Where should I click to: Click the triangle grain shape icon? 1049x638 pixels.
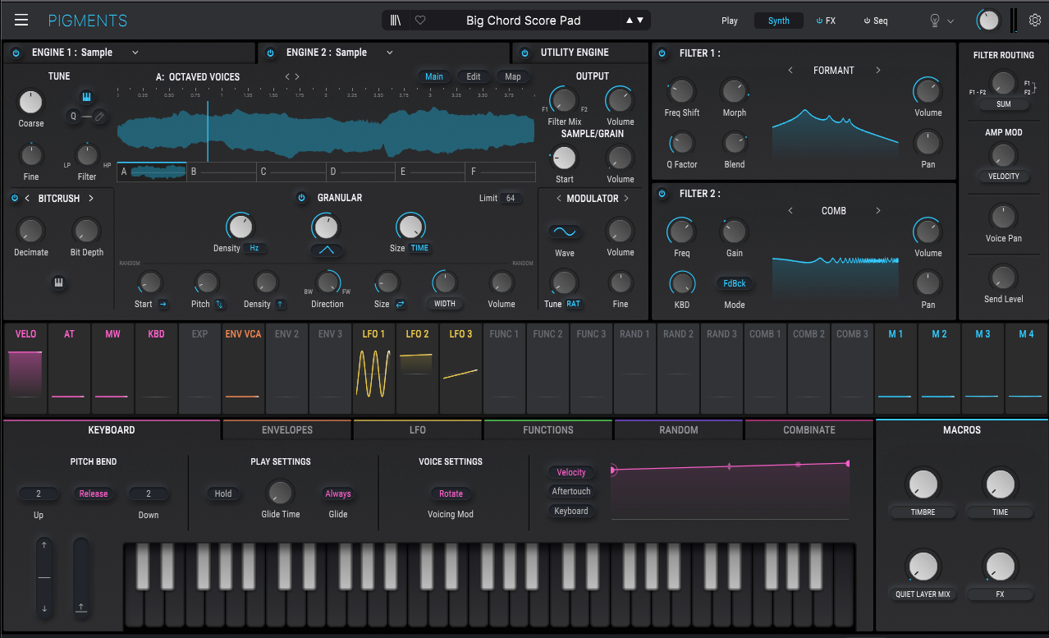point(327,250)
